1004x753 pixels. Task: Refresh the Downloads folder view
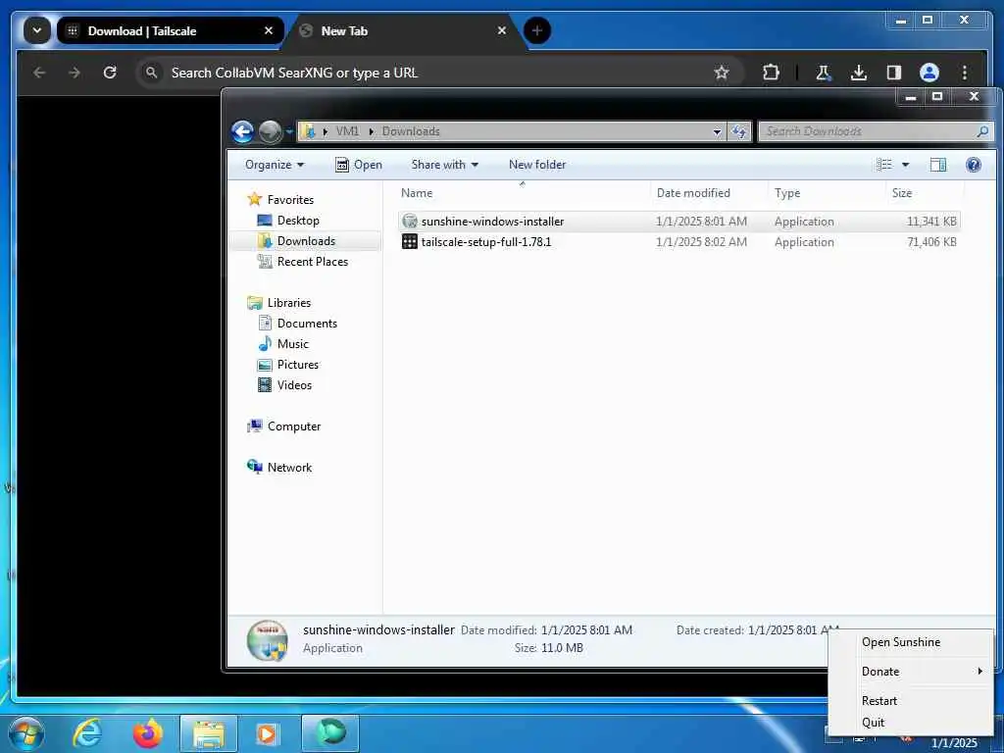pyautogui.click(x=739, y=131)
